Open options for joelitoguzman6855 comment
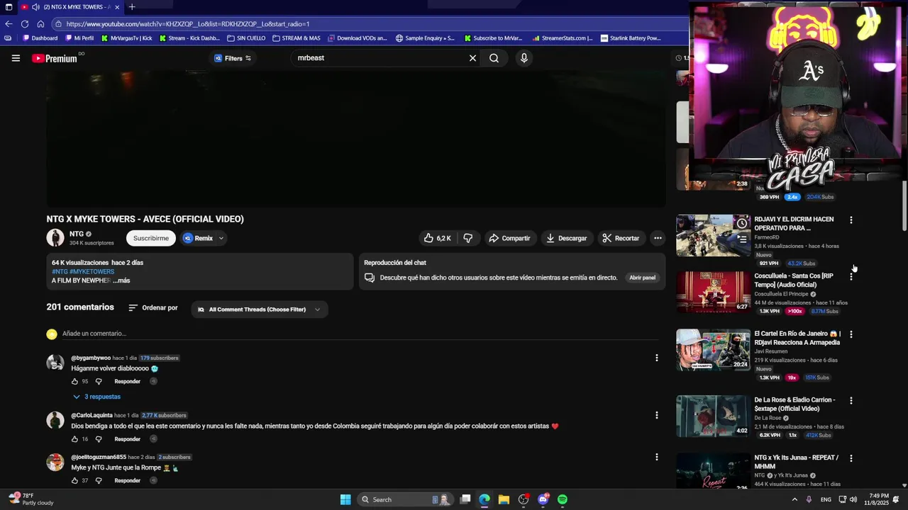The height and width of the screenshot is (510, 908). pos(656,457)
